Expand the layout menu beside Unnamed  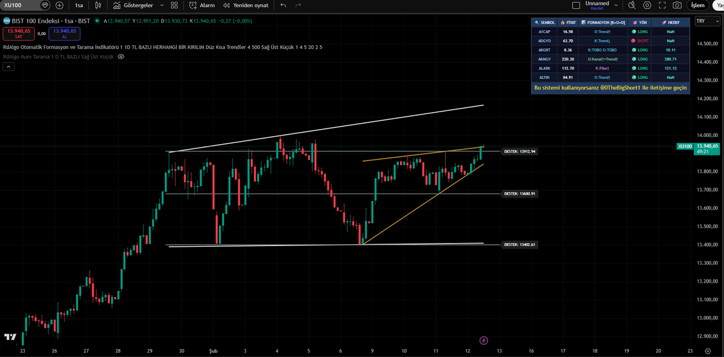tap(616, 5)
